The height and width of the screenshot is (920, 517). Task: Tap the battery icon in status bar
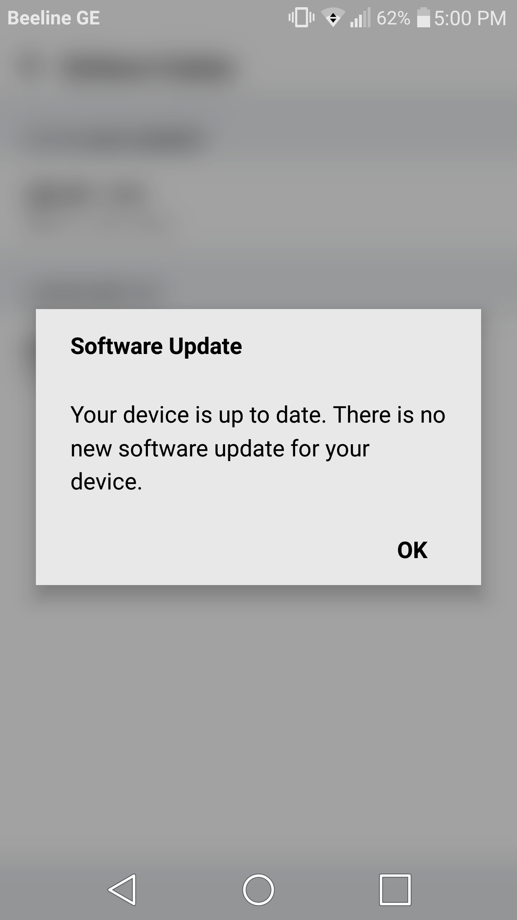(x=424, y=18)
